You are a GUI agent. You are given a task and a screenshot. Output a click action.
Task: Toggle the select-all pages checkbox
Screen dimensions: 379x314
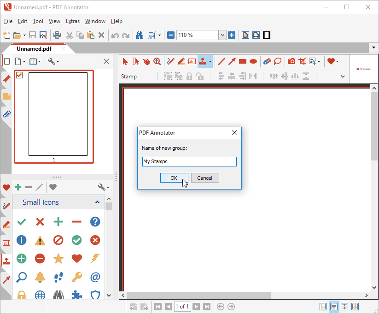pos(6,61)
